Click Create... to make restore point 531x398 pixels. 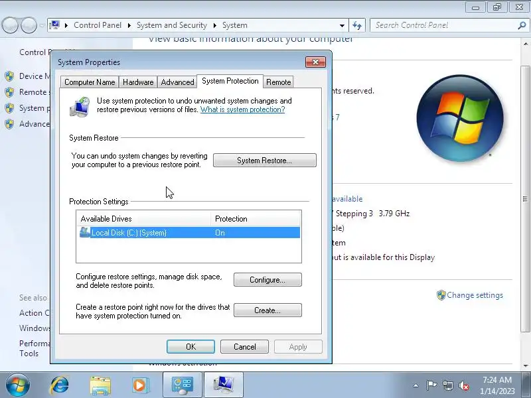tap(267, 310)
